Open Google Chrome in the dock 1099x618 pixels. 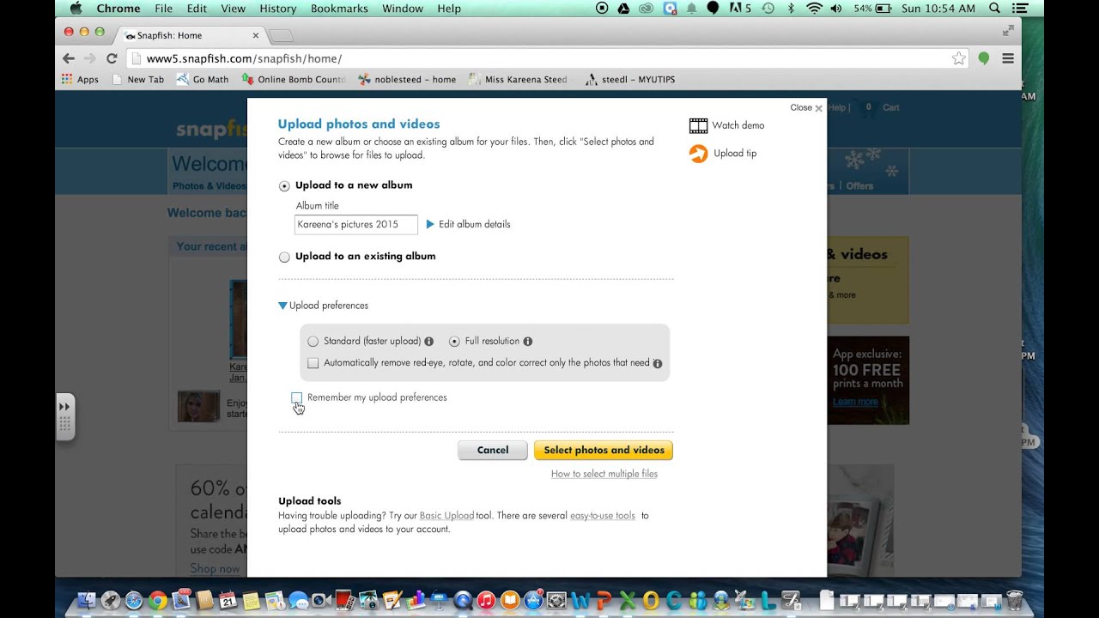point(157,601)
